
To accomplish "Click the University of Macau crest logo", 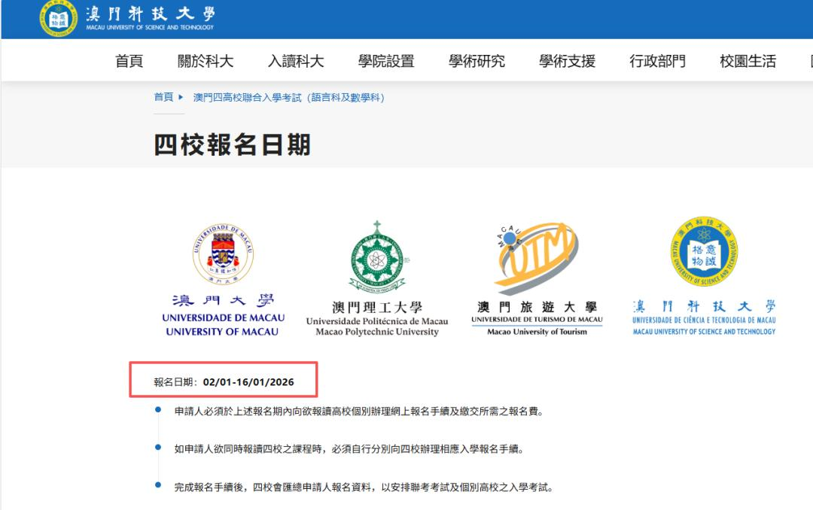I will coord(223,253).
